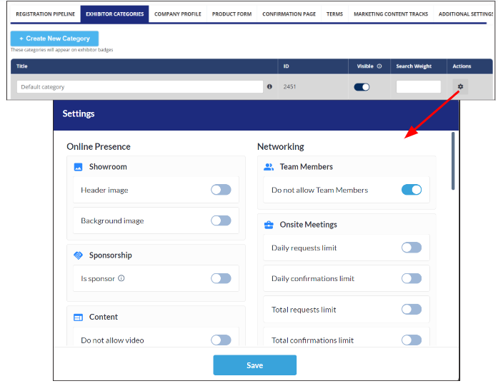Click the Settings dialog title
Viewport: 498px width, 386px height.
coord(79,113)
